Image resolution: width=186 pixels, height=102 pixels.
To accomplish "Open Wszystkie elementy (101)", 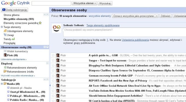I will [x=19, y=19].
